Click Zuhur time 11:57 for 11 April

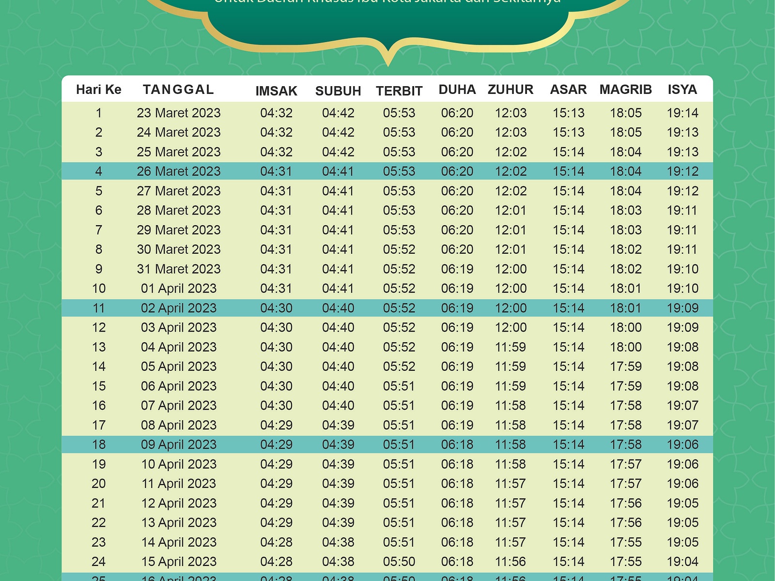click(511, 484)
